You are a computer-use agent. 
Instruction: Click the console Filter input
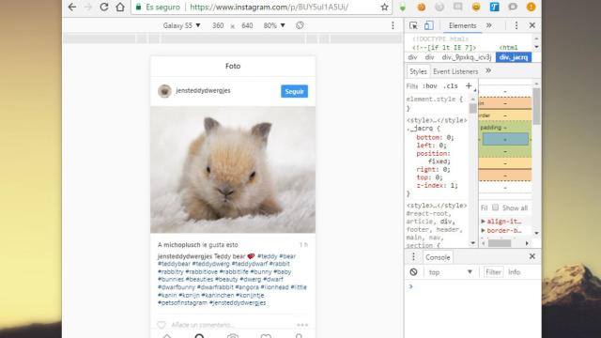493,272
